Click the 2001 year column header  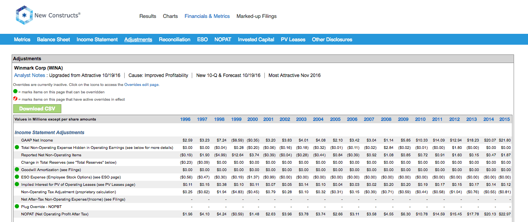click(268, 119)
